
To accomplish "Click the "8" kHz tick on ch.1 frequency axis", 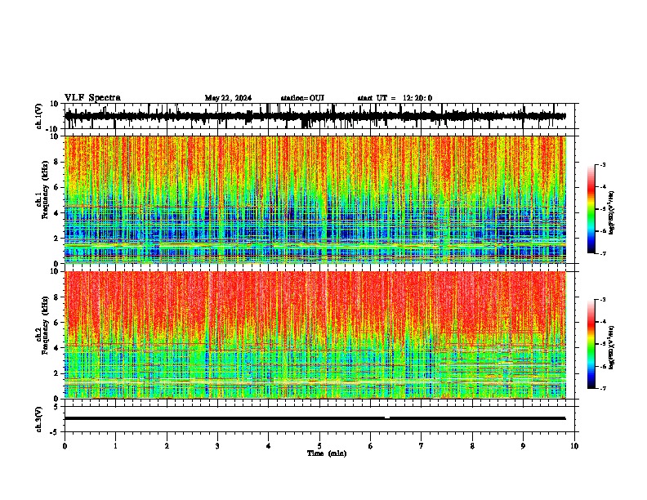I will (x=56, y=162).
